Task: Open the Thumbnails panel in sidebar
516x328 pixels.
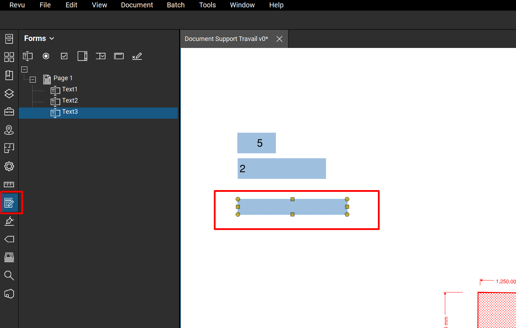Action: tap(9, 57)
